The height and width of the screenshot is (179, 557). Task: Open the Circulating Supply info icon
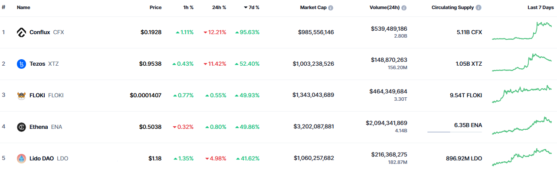478,8
